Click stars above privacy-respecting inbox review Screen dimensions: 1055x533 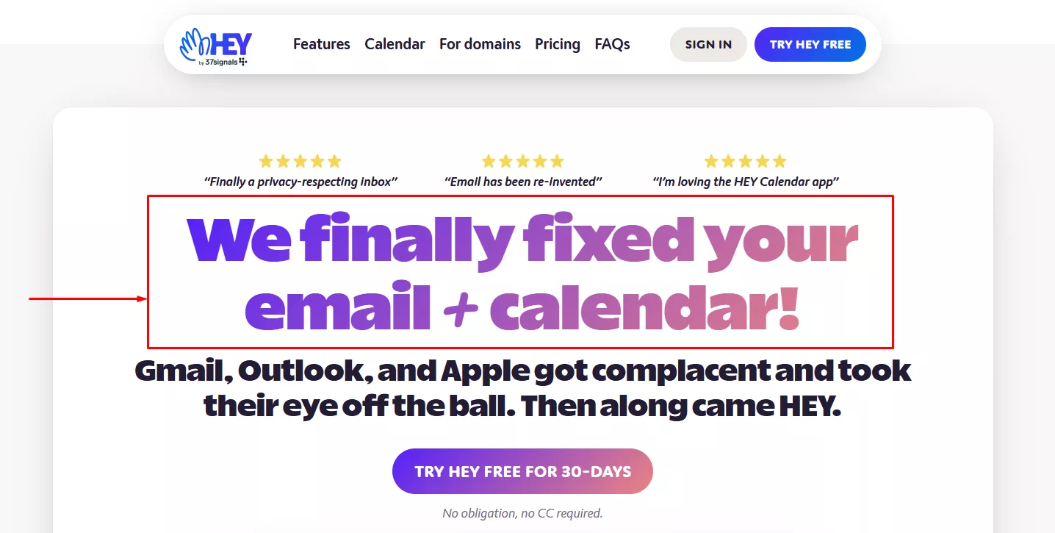[300, 161]
